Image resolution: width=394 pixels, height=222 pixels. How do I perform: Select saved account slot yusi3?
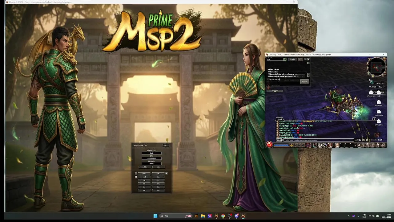(x=144, y=177)
